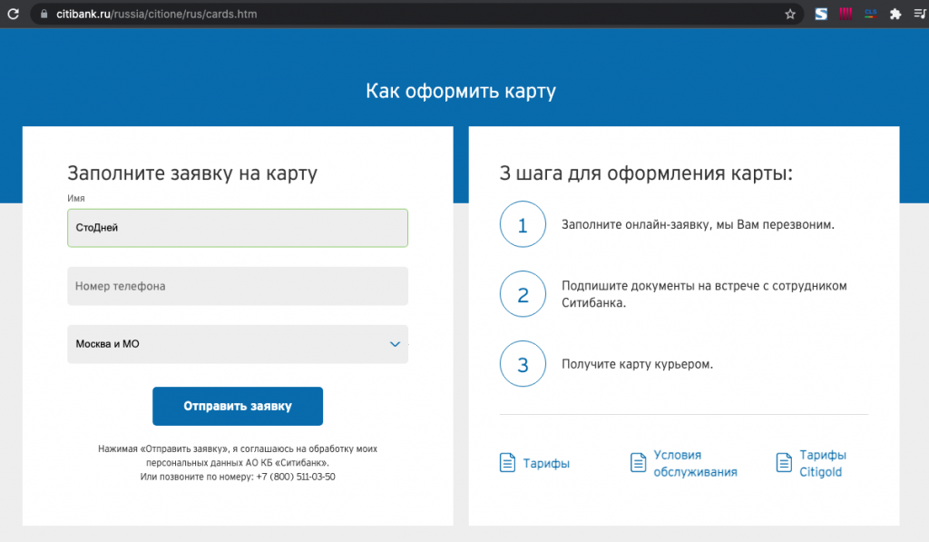Viewport: 929px width, 542px height.
Task: Open the Тарифы document link
Action: [x=545, y=463]
